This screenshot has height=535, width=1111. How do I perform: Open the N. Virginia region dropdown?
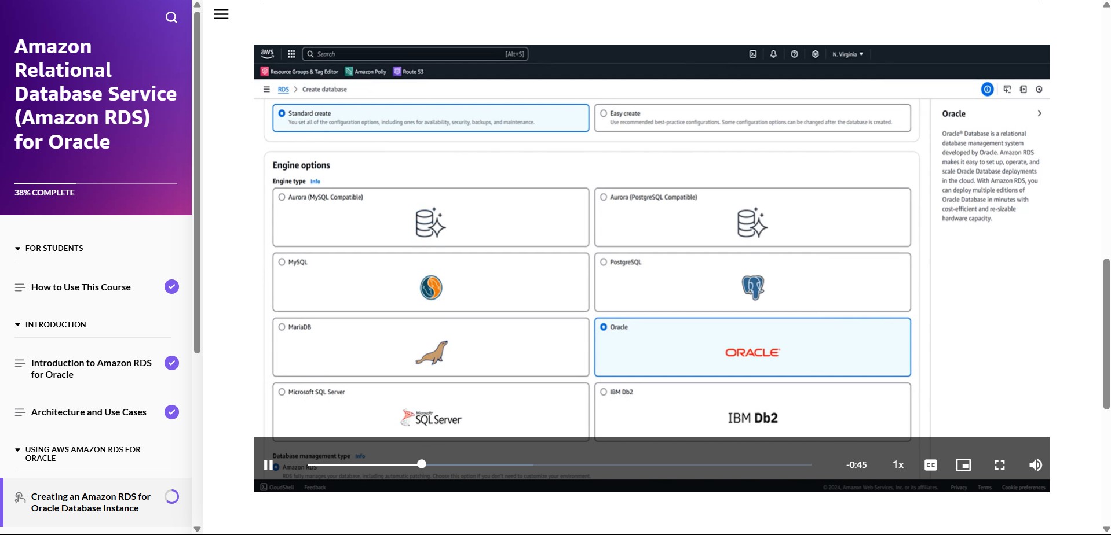click(847, 54)
